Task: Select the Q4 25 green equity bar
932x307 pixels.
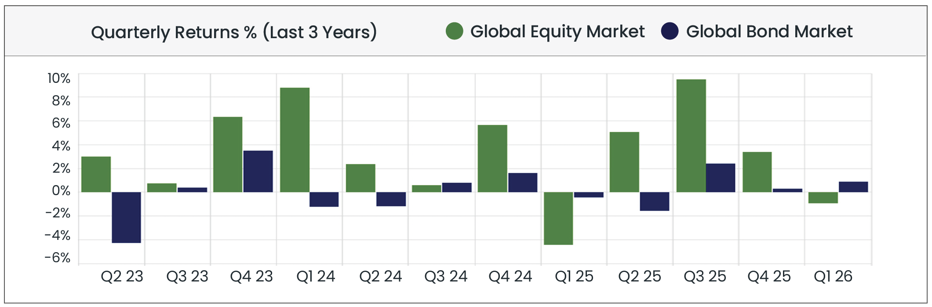Action: pos(757,172)
